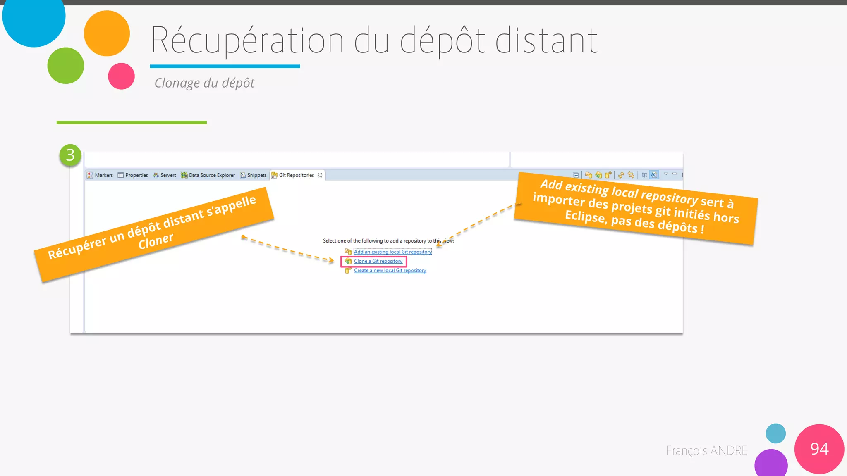Click icon beside Add existing local repository link
This screenshot has width=847, height=476.
tap(348, 252)
